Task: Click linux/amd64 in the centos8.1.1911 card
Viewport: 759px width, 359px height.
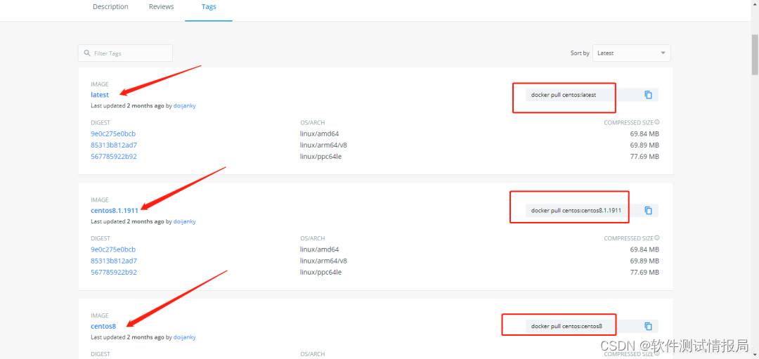Action: coord(320,249)
